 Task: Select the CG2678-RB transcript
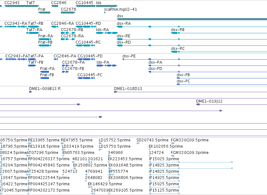[x=68, y=33]
